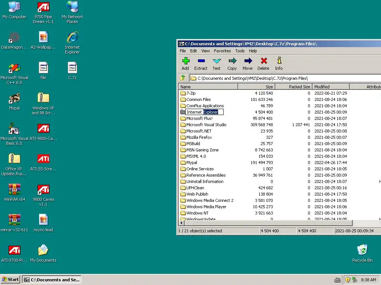Click the Move toolbar icon
Viewport: 381px width, 285px height.
(247, 64)
